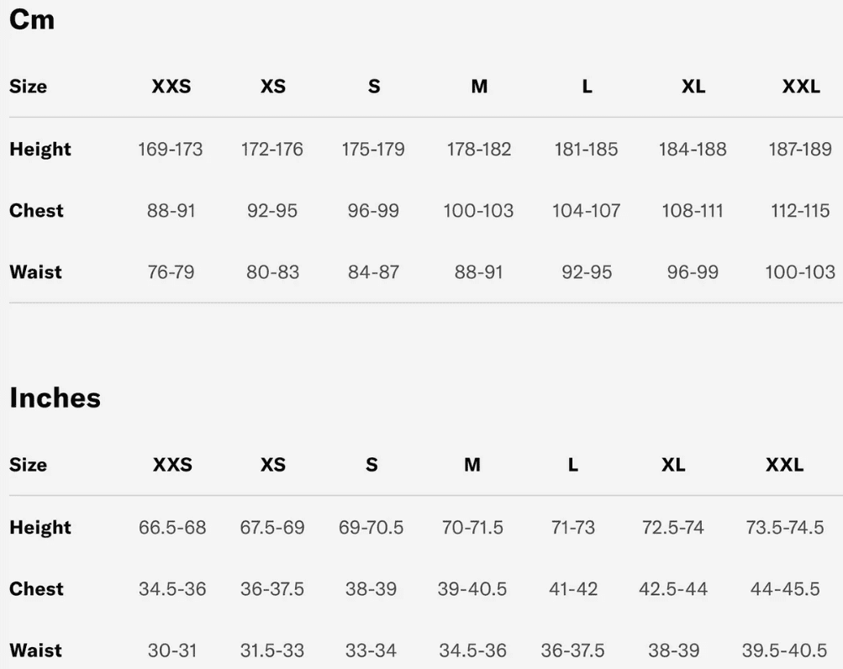Click inches height value 72.5-74
Screen dimensions: 843x669
point(673,528)
